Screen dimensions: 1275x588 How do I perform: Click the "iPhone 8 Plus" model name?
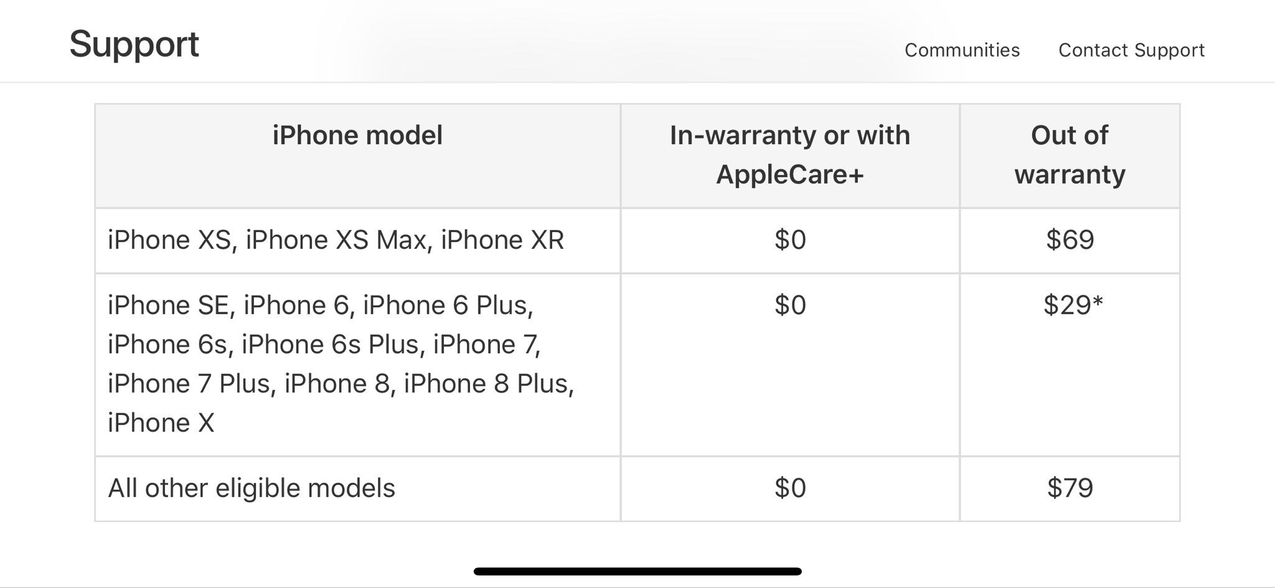(x=486, y=384)
